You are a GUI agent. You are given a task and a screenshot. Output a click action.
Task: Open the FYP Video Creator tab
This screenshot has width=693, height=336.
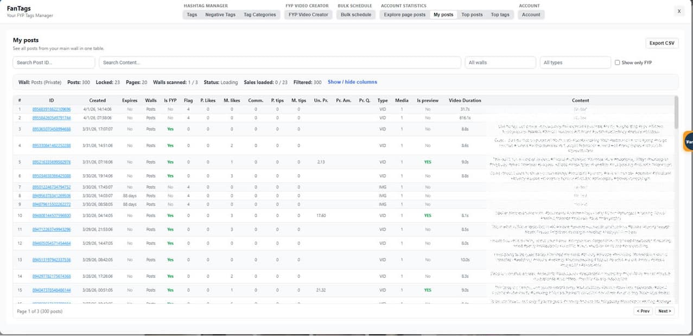(308, 15)
